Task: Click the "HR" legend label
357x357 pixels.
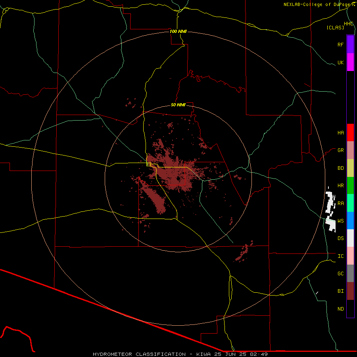Action: point(341,186)
